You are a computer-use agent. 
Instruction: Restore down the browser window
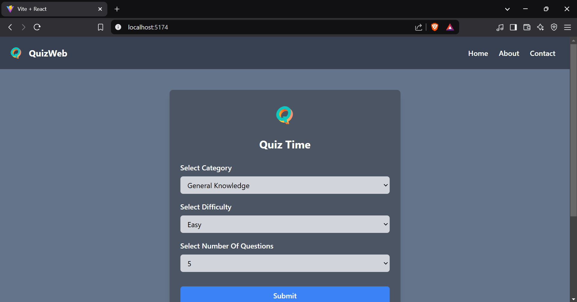(546, 9)
